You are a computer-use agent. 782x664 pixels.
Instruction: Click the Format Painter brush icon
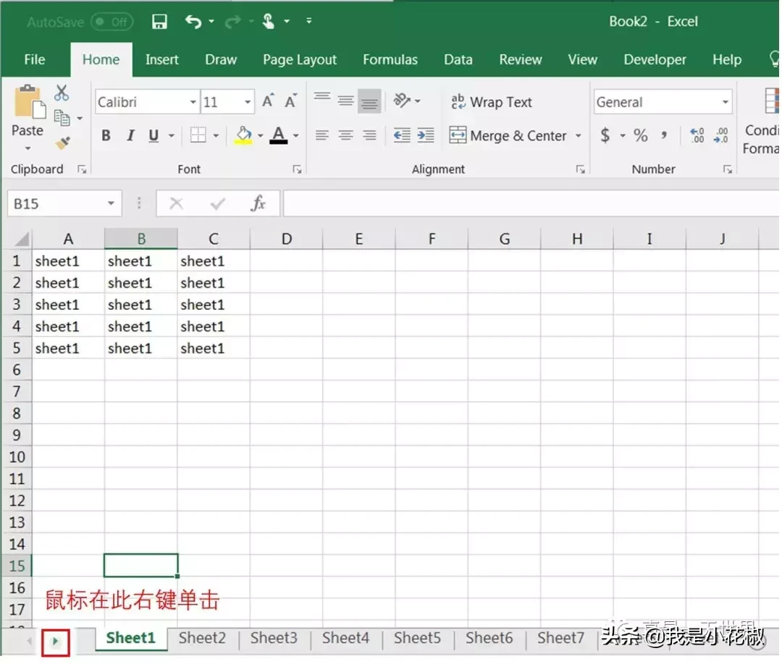(62, 143)
